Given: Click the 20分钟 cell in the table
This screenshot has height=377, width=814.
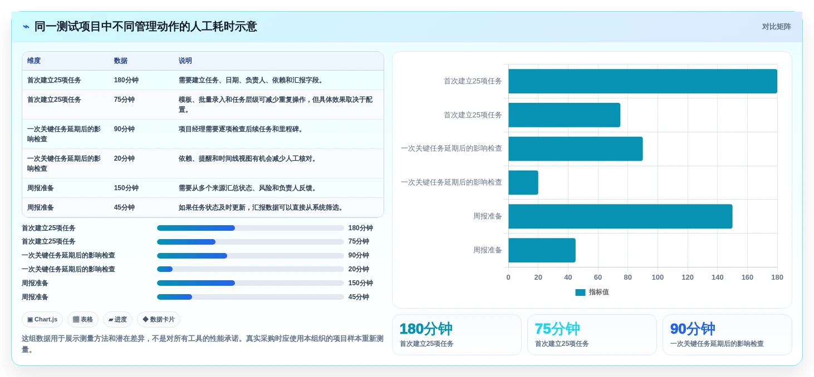Looking at the screenshot, I should [124, 158].
